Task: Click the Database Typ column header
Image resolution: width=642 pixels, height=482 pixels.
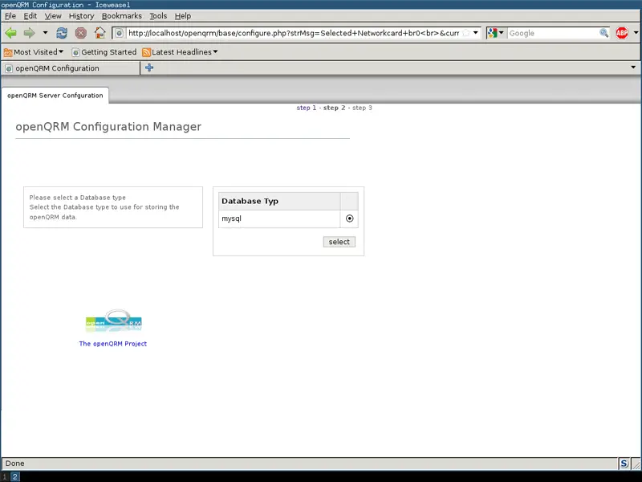Action: (279, 202)
